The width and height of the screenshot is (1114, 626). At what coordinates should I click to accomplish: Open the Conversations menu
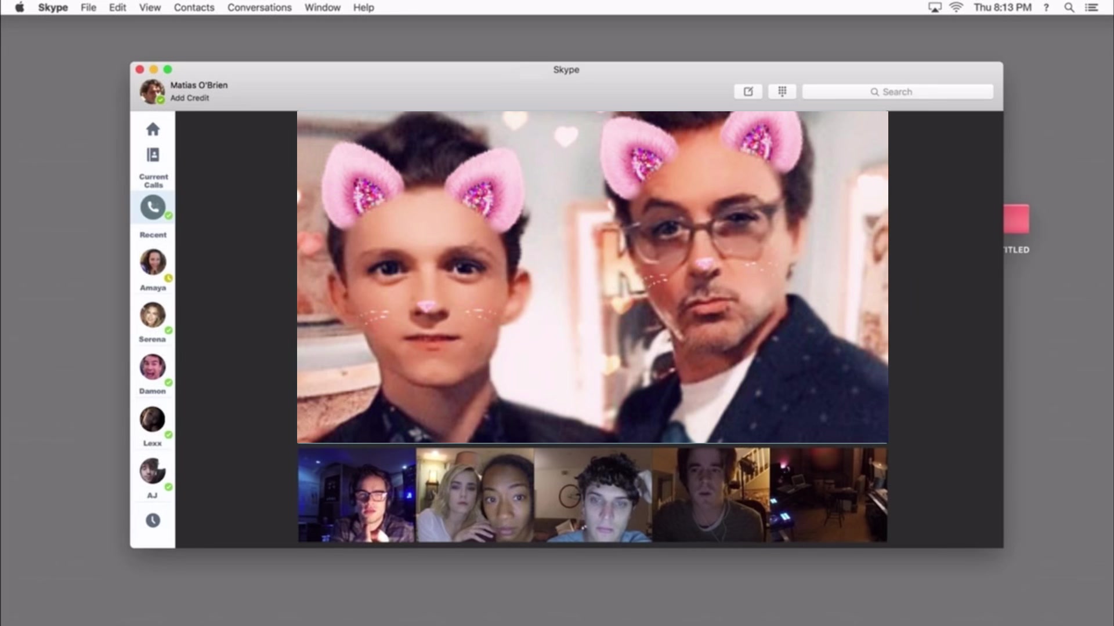[x=259, y=8]
